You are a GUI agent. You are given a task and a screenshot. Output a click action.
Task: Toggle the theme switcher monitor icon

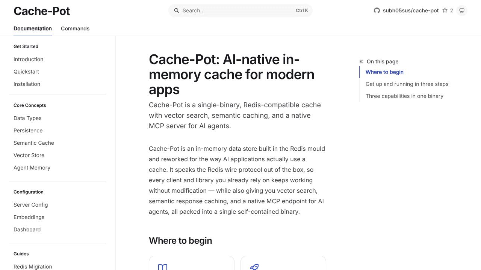tap(462, 10)
